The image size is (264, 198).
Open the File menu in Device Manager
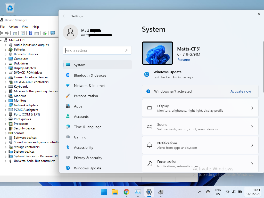click(2, 27)
